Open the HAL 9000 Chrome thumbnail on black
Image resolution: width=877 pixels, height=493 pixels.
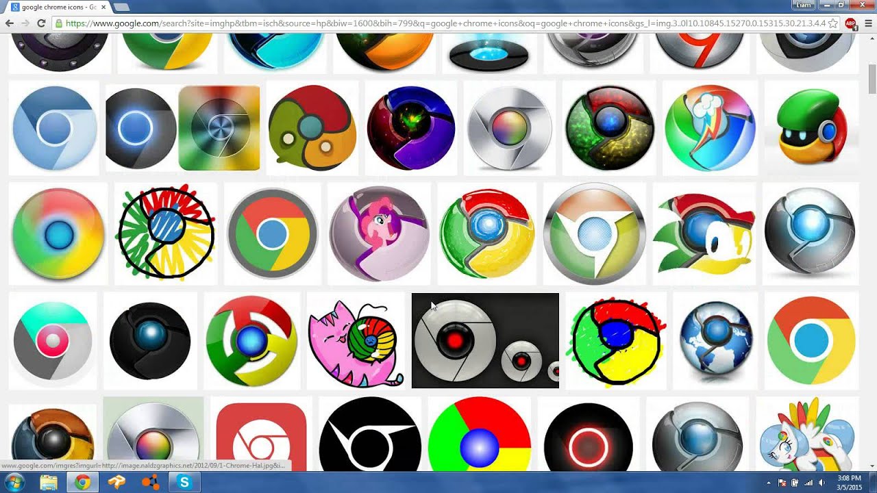click(x=485, y=341)
